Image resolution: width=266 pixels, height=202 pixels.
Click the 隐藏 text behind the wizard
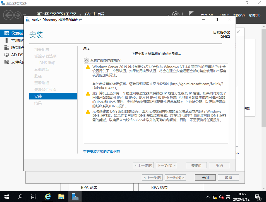tap(247, 109)
